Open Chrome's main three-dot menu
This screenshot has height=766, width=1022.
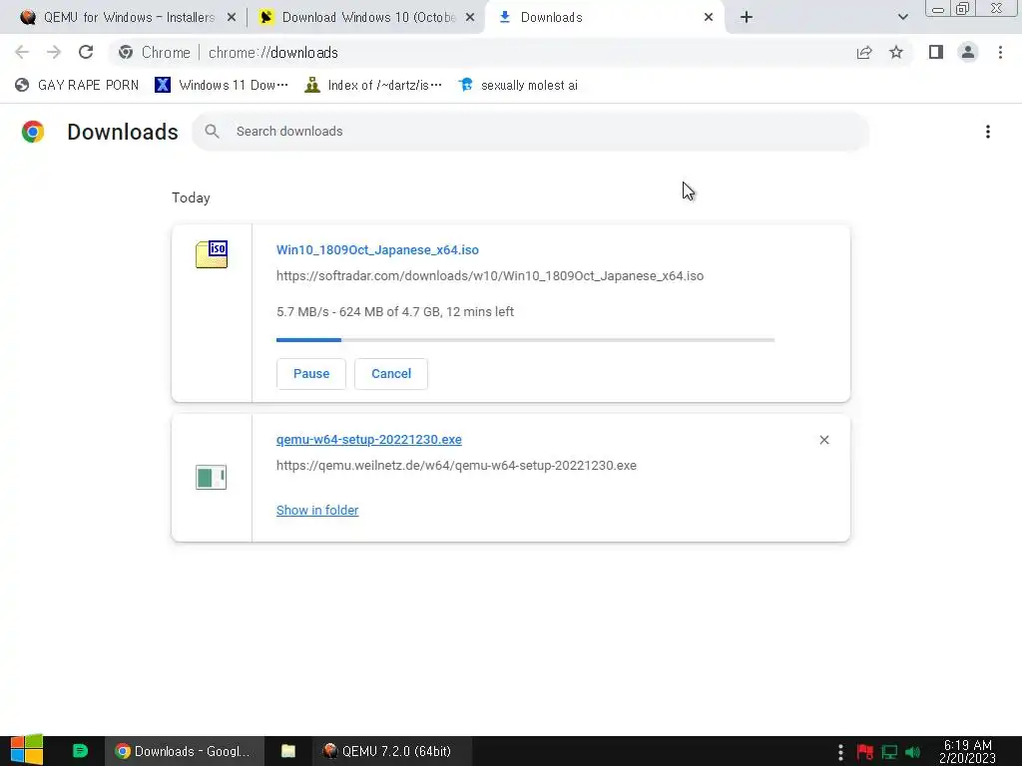coord(1000,52)
